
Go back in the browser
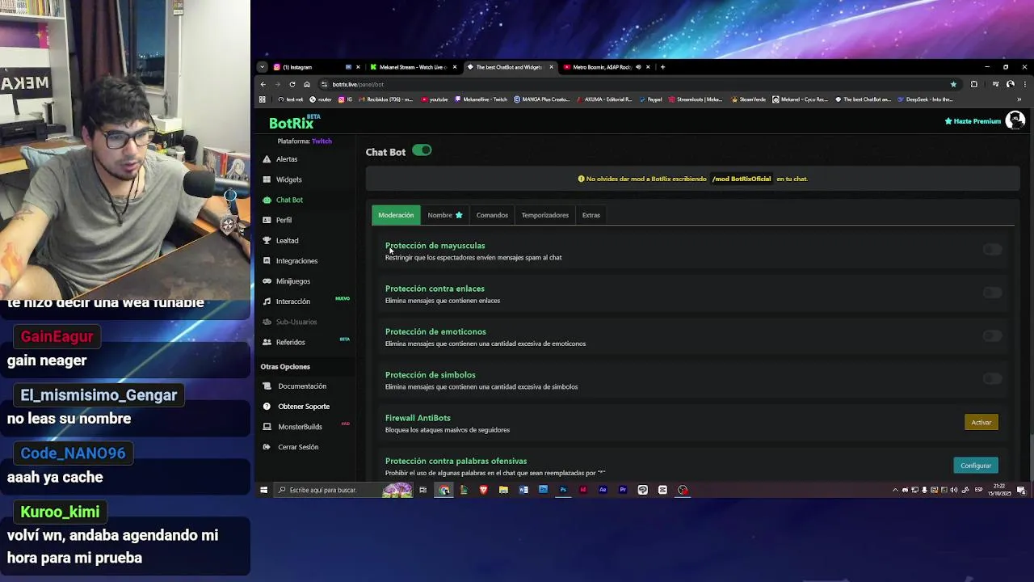[x=263, y=84]
